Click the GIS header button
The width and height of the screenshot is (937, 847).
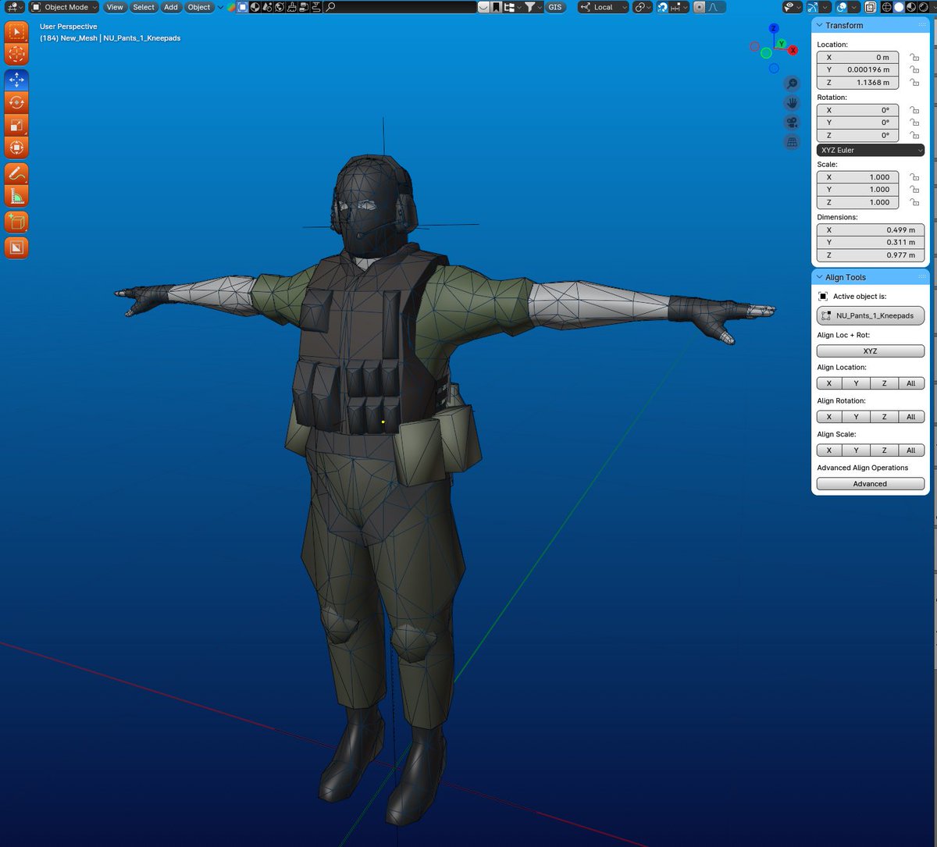[555, 7]
